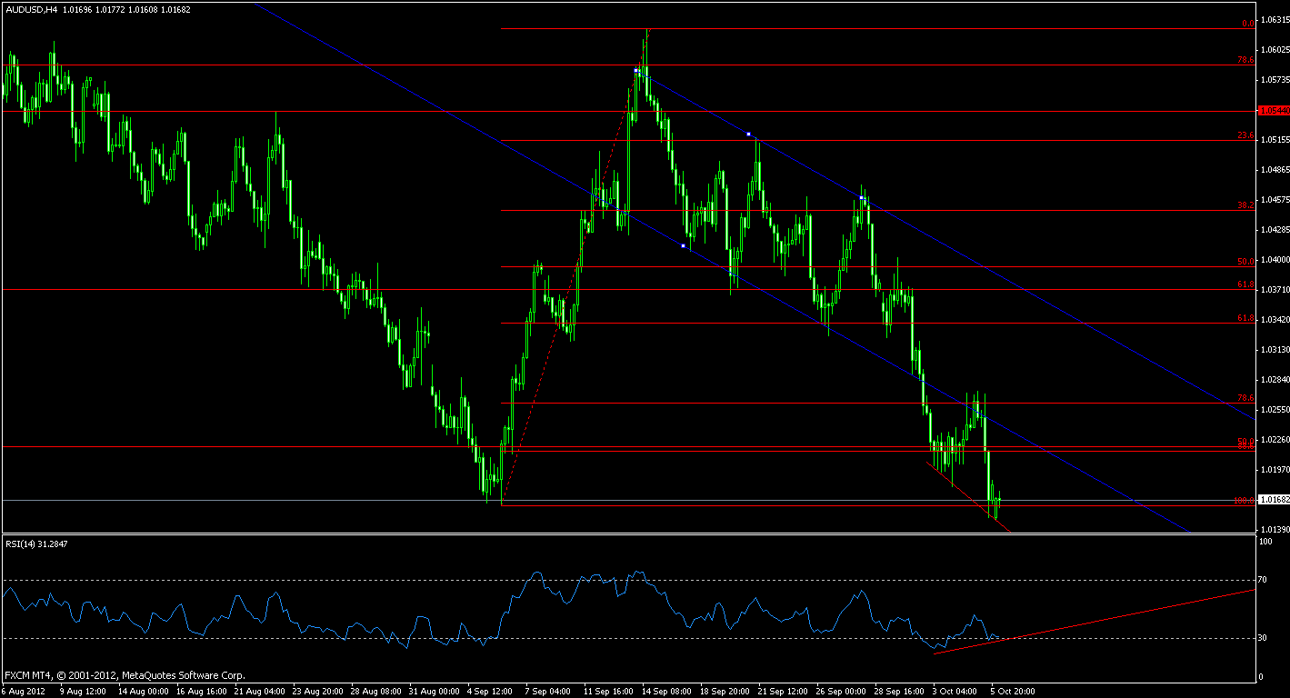Click the current price 1.01682 marker
This screenshot has width=1290, height=698.
click(1274, 500)
